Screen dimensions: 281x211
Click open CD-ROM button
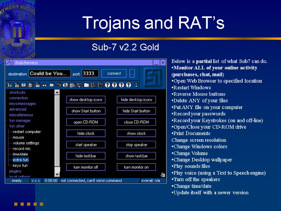(x=86, y=122)
